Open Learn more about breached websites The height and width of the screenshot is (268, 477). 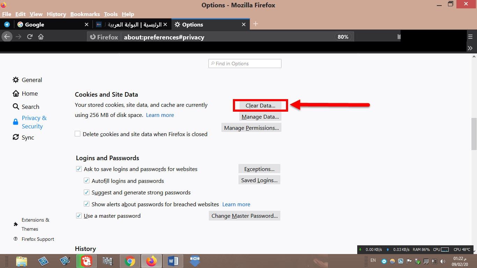tap(236, 204)
